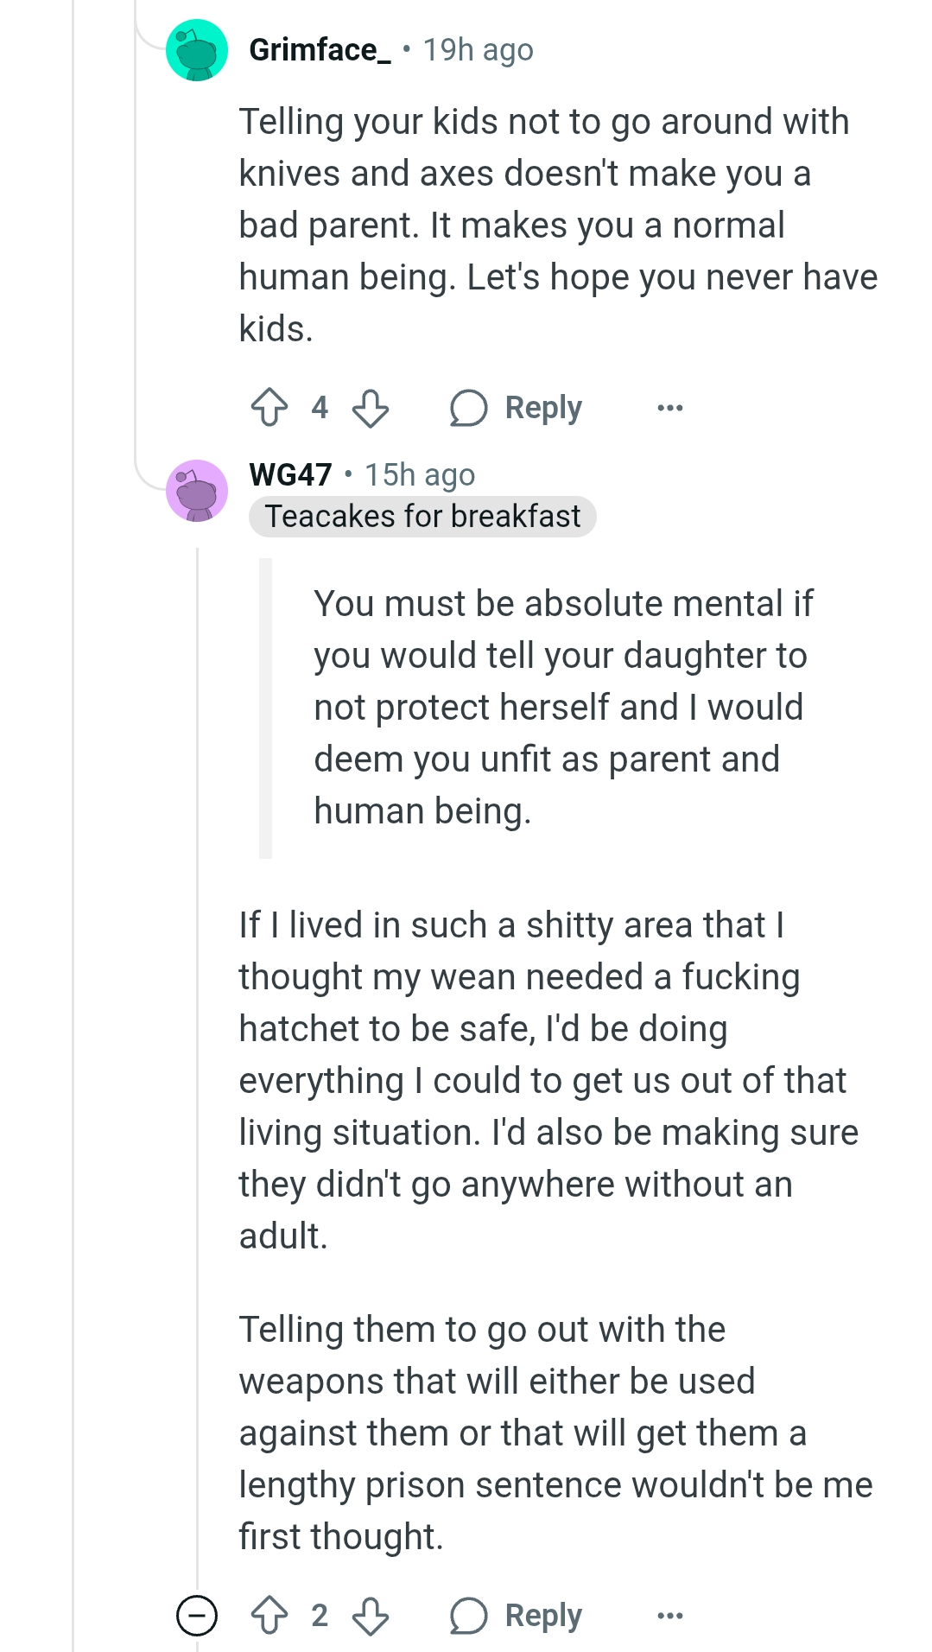This screenshot has height=1652, width=932.
Task: Collapse WG47's comment thread with minus icon
Action: [x=197, y=1616]
